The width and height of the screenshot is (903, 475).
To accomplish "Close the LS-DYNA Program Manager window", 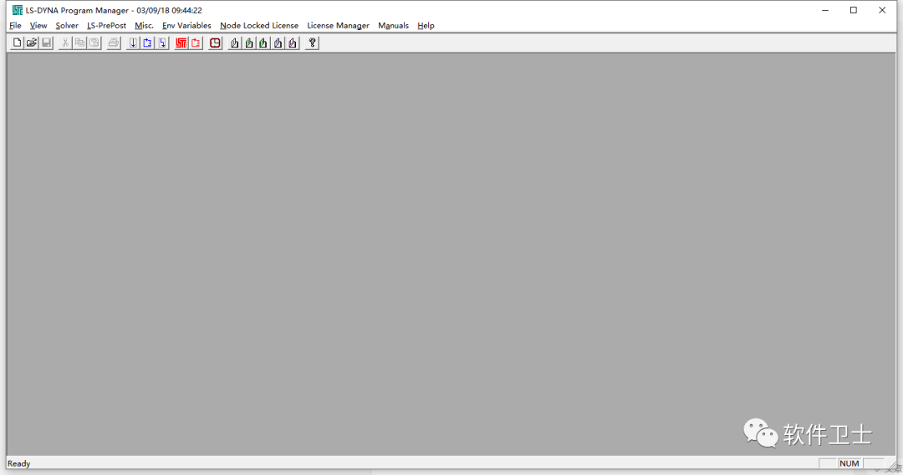I will tap(882, 10).
